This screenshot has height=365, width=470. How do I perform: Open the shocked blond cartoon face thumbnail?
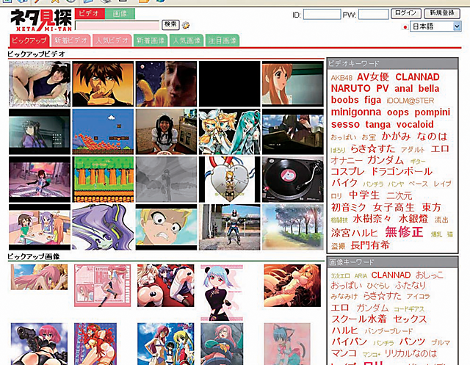click(x=166, y=227)
